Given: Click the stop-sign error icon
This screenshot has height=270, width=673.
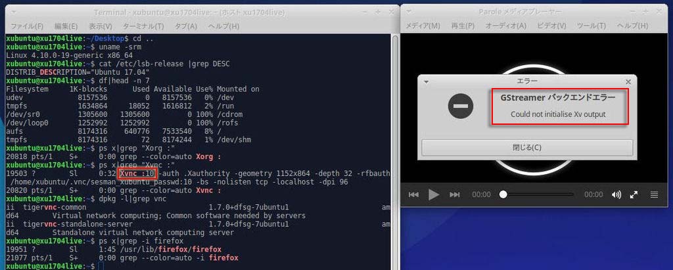Looking at the screenshot, I should pyautogui.click(x=461, y=106).
